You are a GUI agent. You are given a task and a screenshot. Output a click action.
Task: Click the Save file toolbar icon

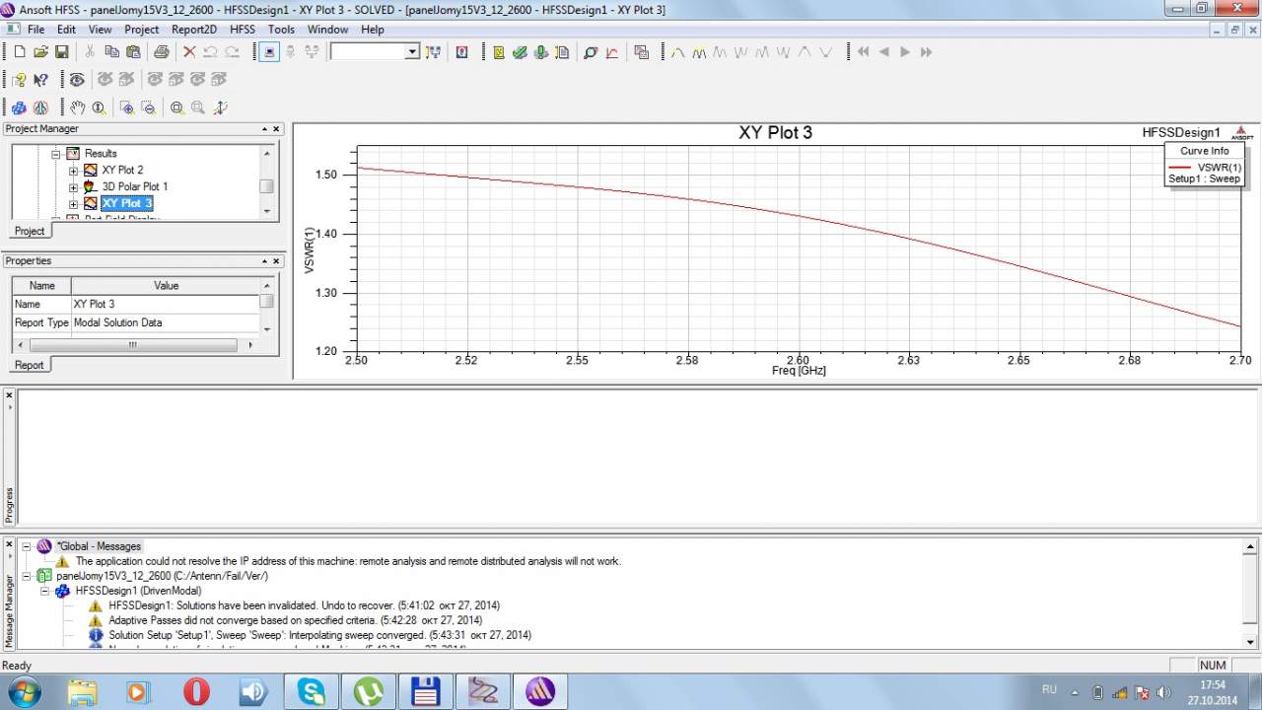(x=61, y=52)
